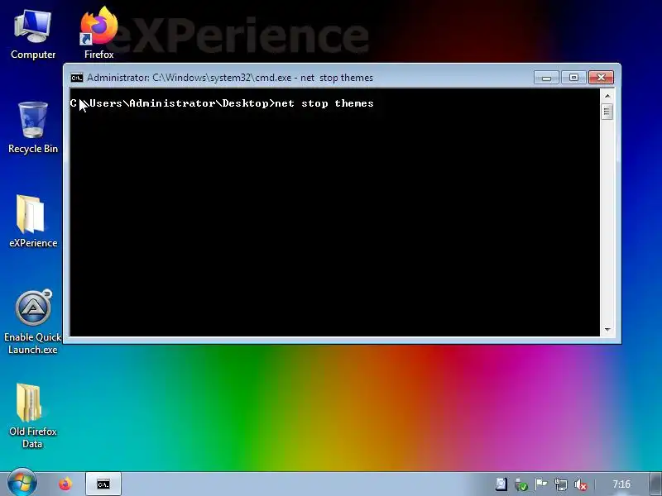Click the 'net stop themes' command text
The height and width of the screenshot is (496, 662).
tap(324, 103)
